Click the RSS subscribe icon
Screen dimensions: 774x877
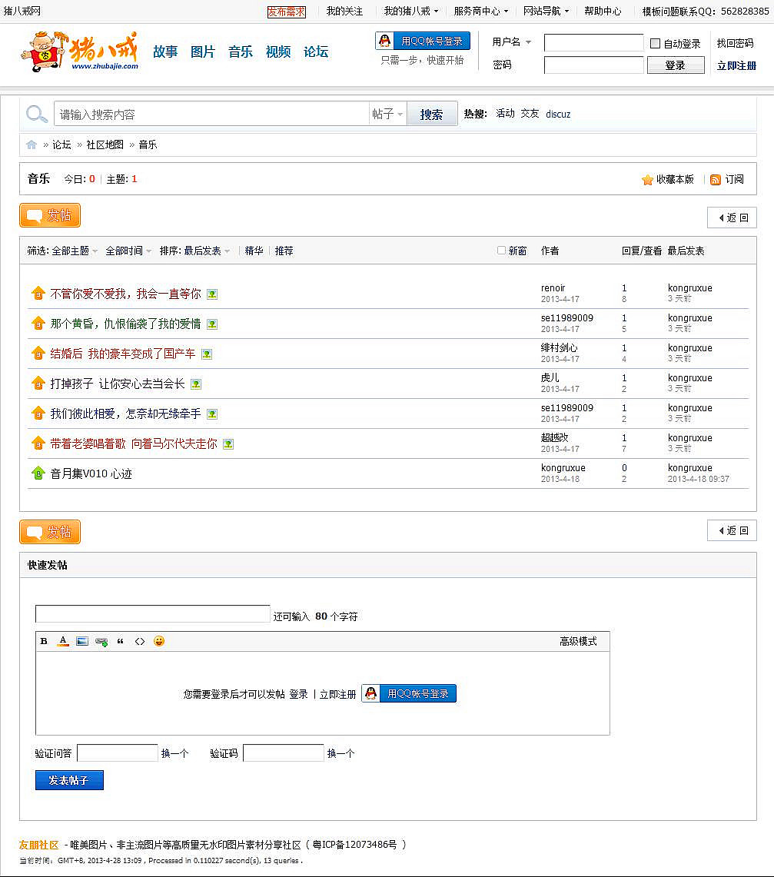pos(716,180)
